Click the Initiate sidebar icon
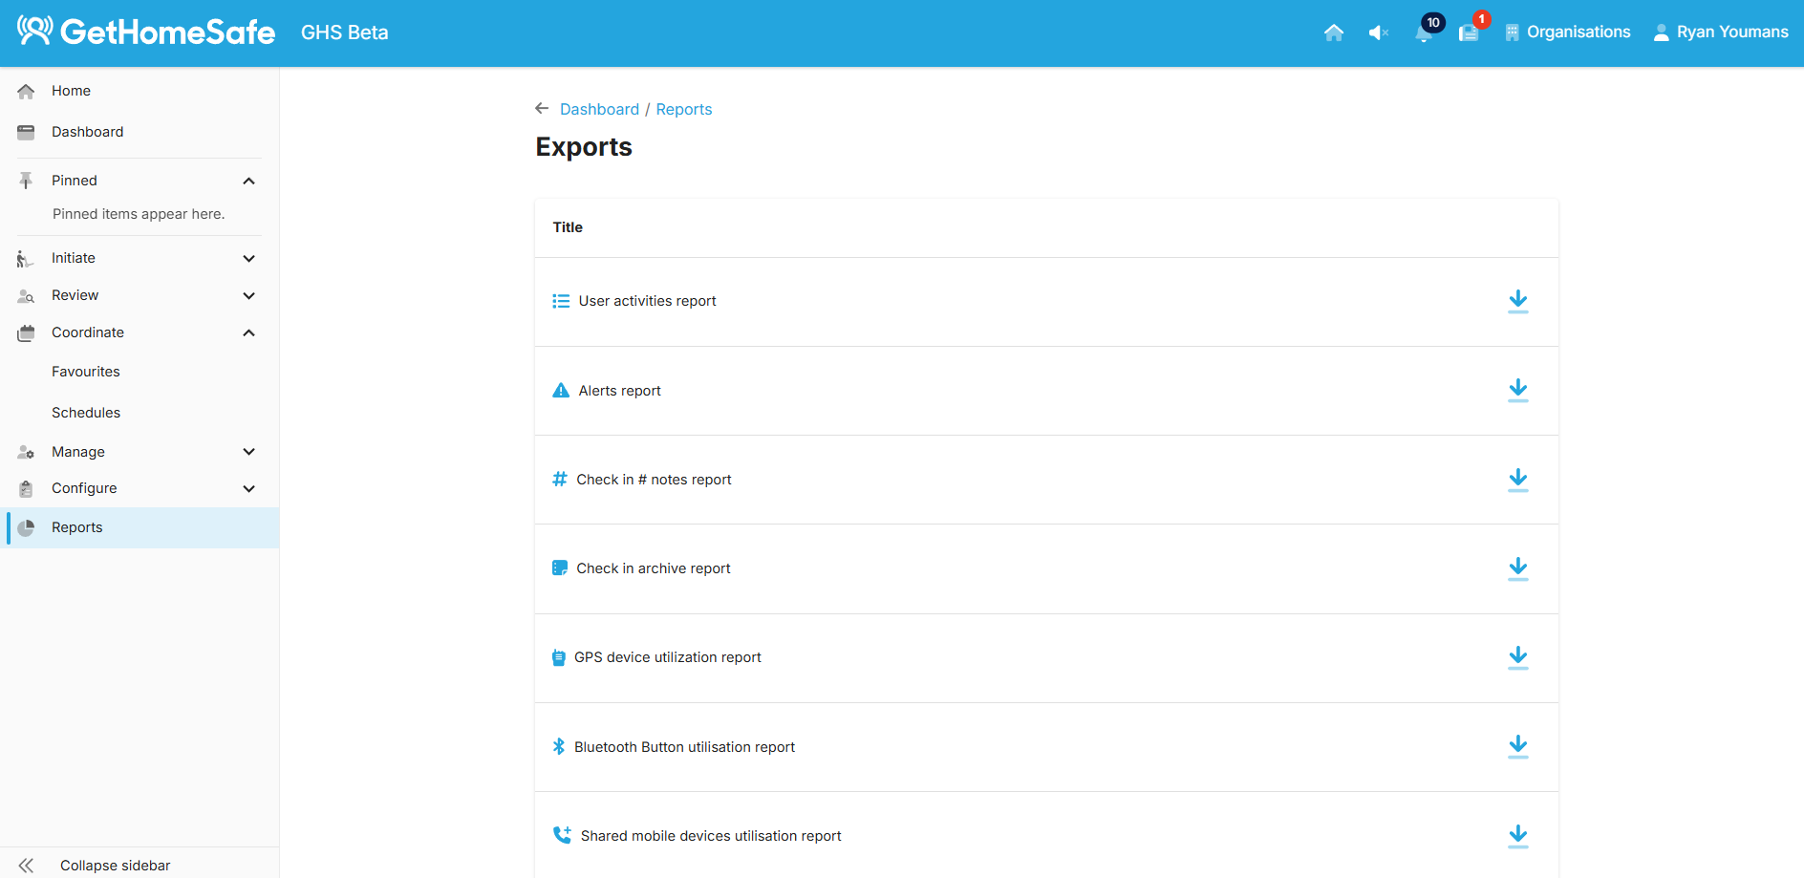 (26, 258)
